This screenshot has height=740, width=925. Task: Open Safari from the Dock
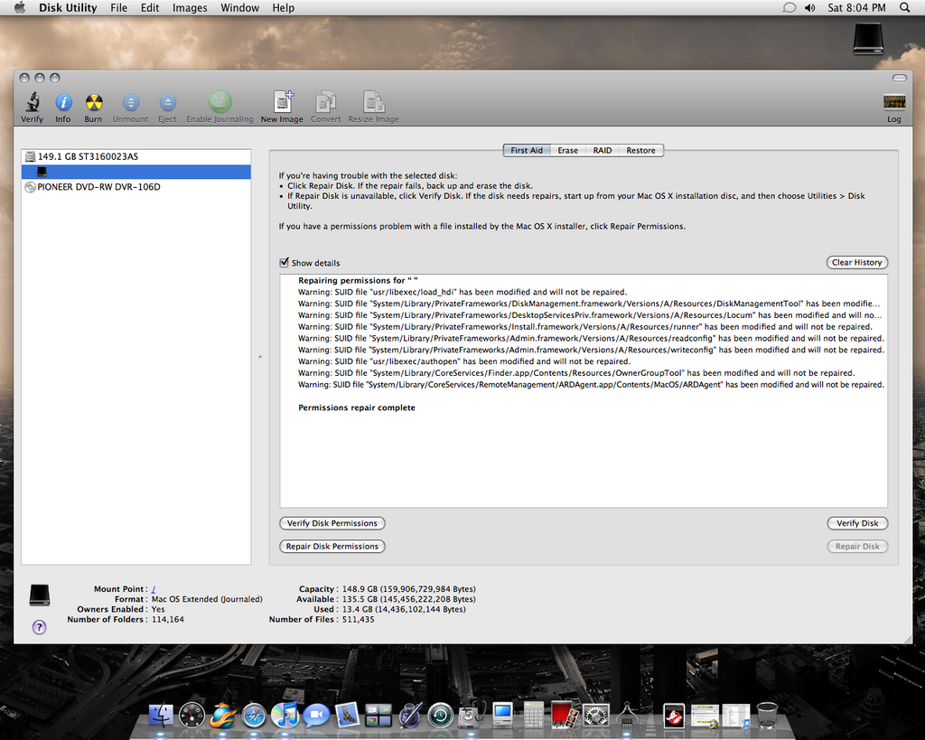254,716
